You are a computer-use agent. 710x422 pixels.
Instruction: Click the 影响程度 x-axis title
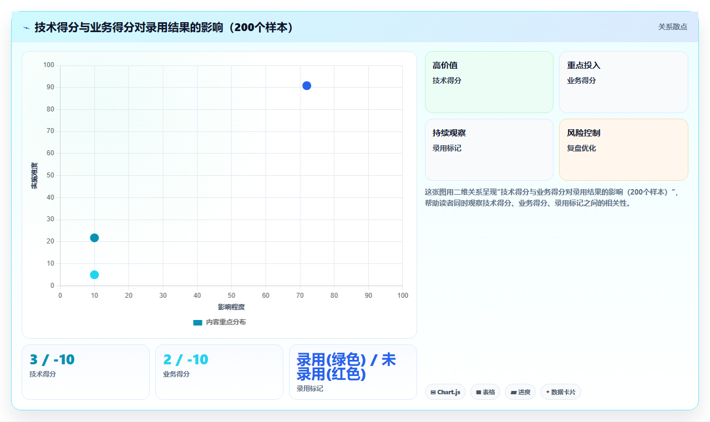231,307
